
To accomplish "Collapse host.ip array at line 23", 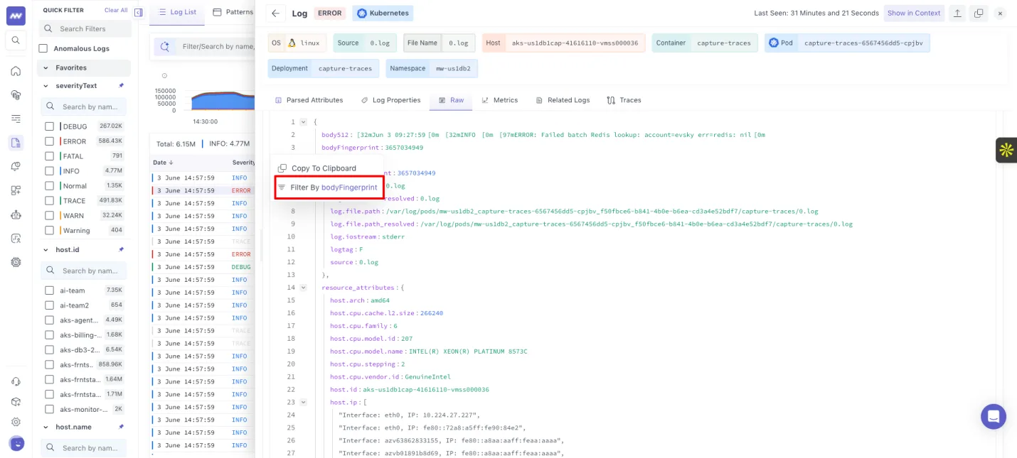I will (304, 402).
